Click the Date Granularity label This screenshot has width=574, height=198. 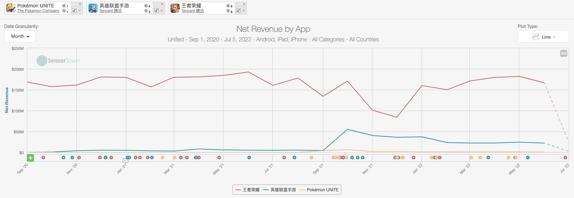[x=22, y=27]
